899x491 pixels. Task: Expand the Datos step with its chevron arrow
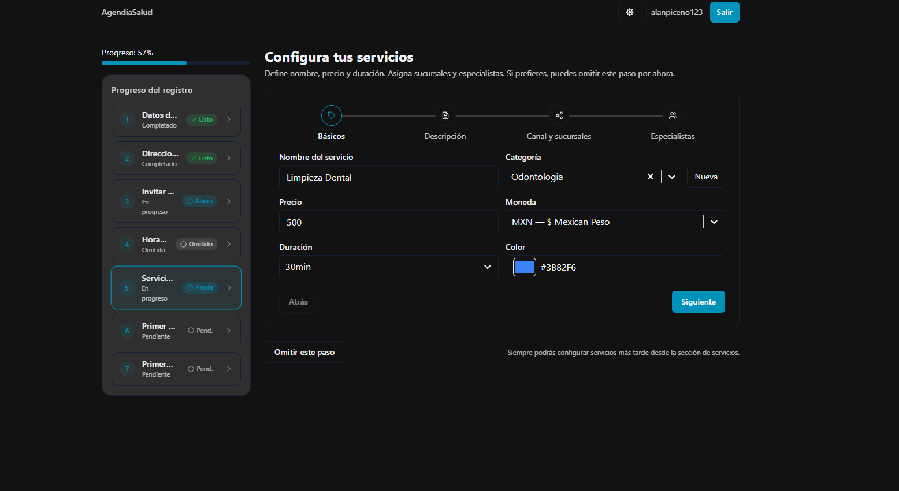tap(229, 119)
